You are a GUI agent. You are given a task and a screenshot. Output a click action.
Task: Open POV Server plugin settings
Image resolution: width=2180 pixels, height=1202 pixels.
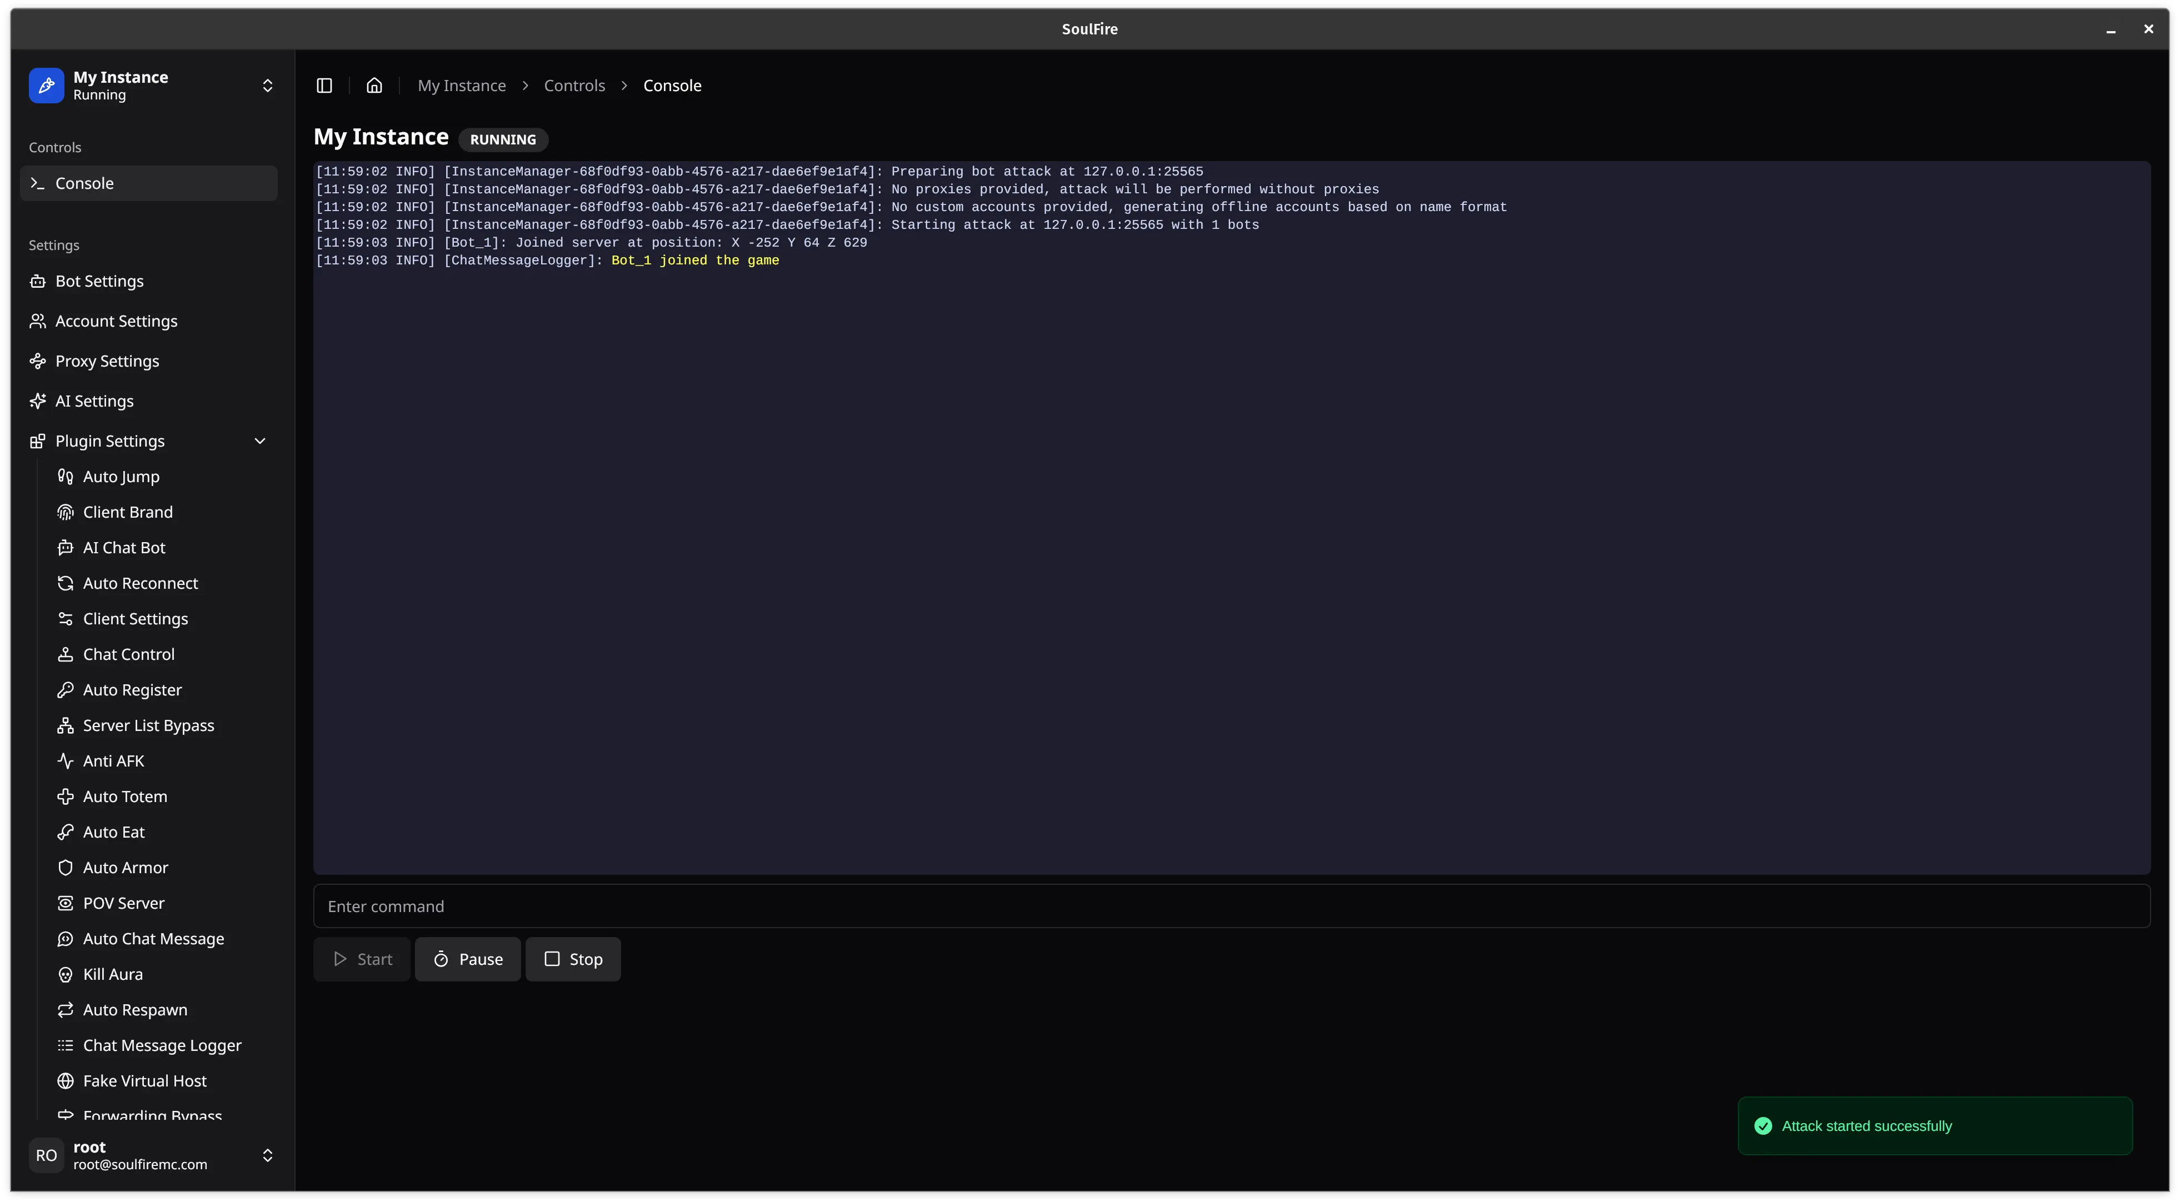[123, 903]
